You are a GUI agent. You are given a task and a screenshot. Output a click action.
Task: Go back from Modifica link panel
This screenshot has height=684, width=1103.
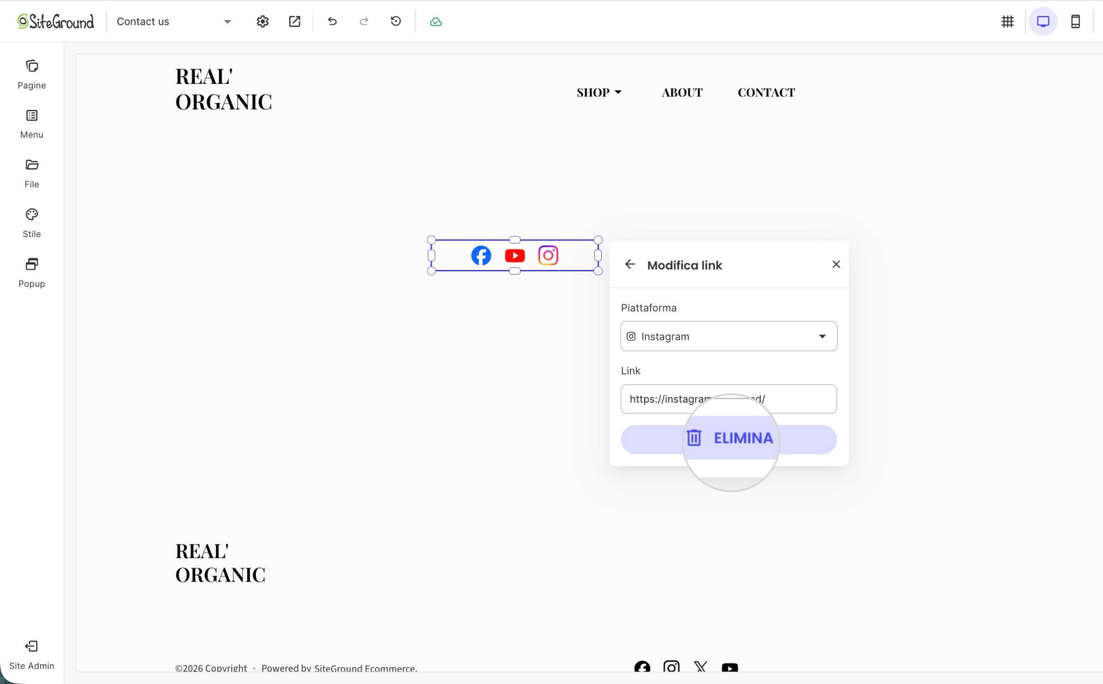point(630,265)
